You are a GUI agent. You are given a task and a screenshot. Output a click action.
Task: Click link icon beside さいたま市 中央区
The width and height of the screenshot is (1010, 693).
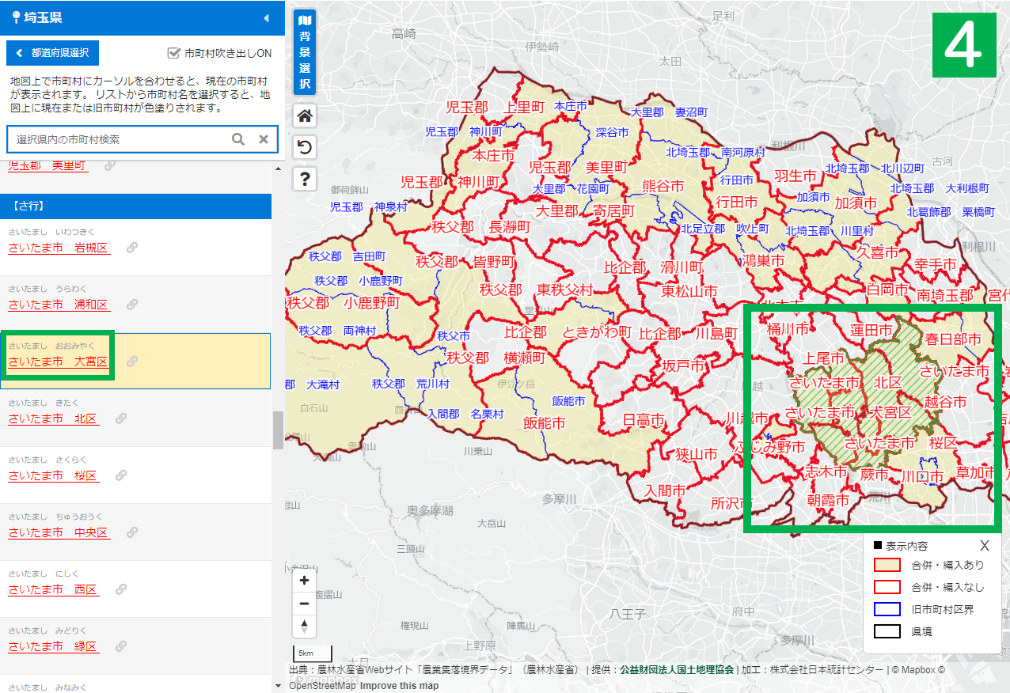(x=132, y=532)
